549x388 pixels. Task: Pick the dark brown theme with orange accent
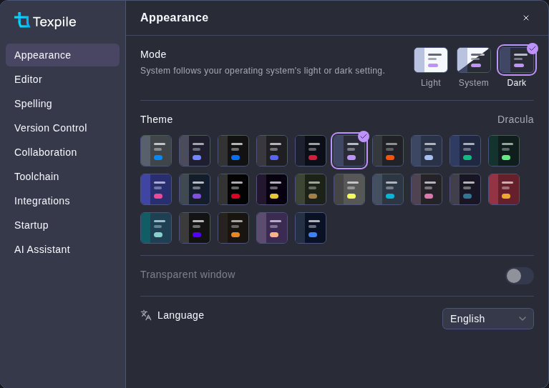click(x=233, y=228)
